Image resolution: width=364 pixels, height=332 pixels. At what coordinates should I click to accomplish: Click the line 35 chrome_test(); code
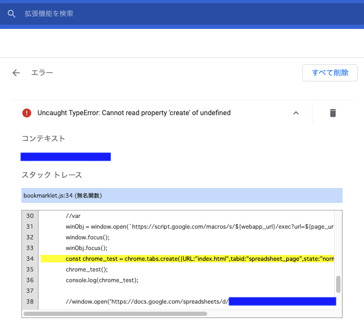87,269
